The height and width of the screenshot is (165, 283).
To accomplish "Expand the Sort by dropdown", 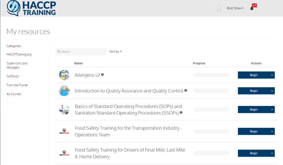I will pos(116,52).
